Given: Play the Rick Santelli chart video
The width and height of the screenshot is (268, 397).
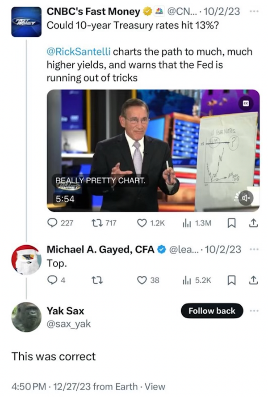Looking at the screenshot, I should point(153,150).
